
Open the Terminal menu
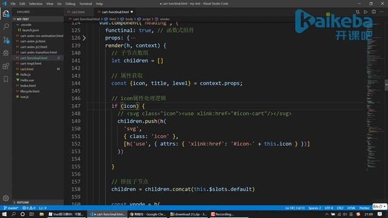pyautogui.click(x=85, y=4)
